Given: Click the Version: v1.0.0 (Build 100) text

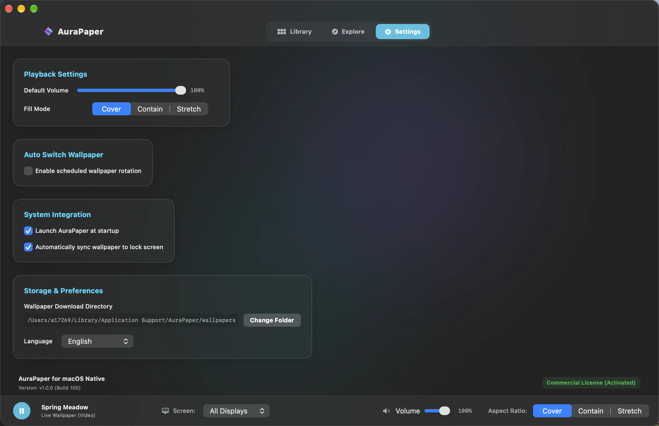Looking at the screenshot, I should (50, 388).
